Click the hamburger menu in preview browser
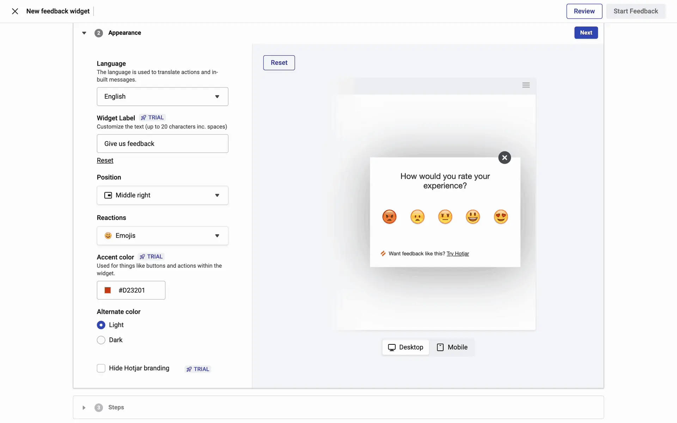The image size is (677, 423). [x=526, y=85]
